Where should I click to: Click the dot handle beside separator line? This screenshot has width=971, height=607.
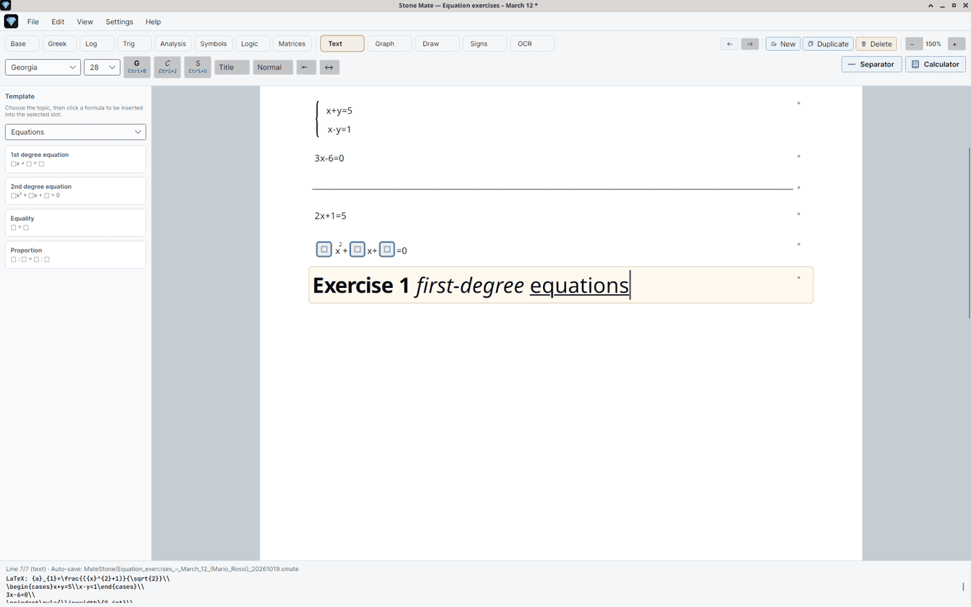[799, 187]
